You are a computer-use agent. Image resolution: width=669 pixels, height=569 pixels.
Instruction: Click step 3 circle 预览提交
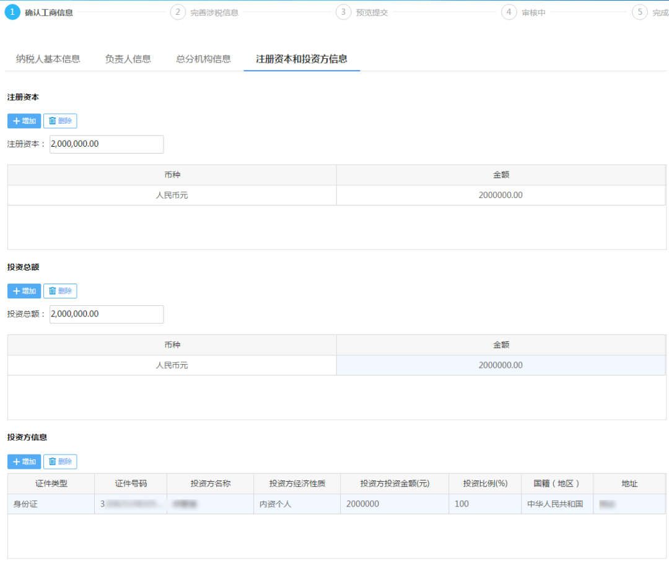coord(343,12)
